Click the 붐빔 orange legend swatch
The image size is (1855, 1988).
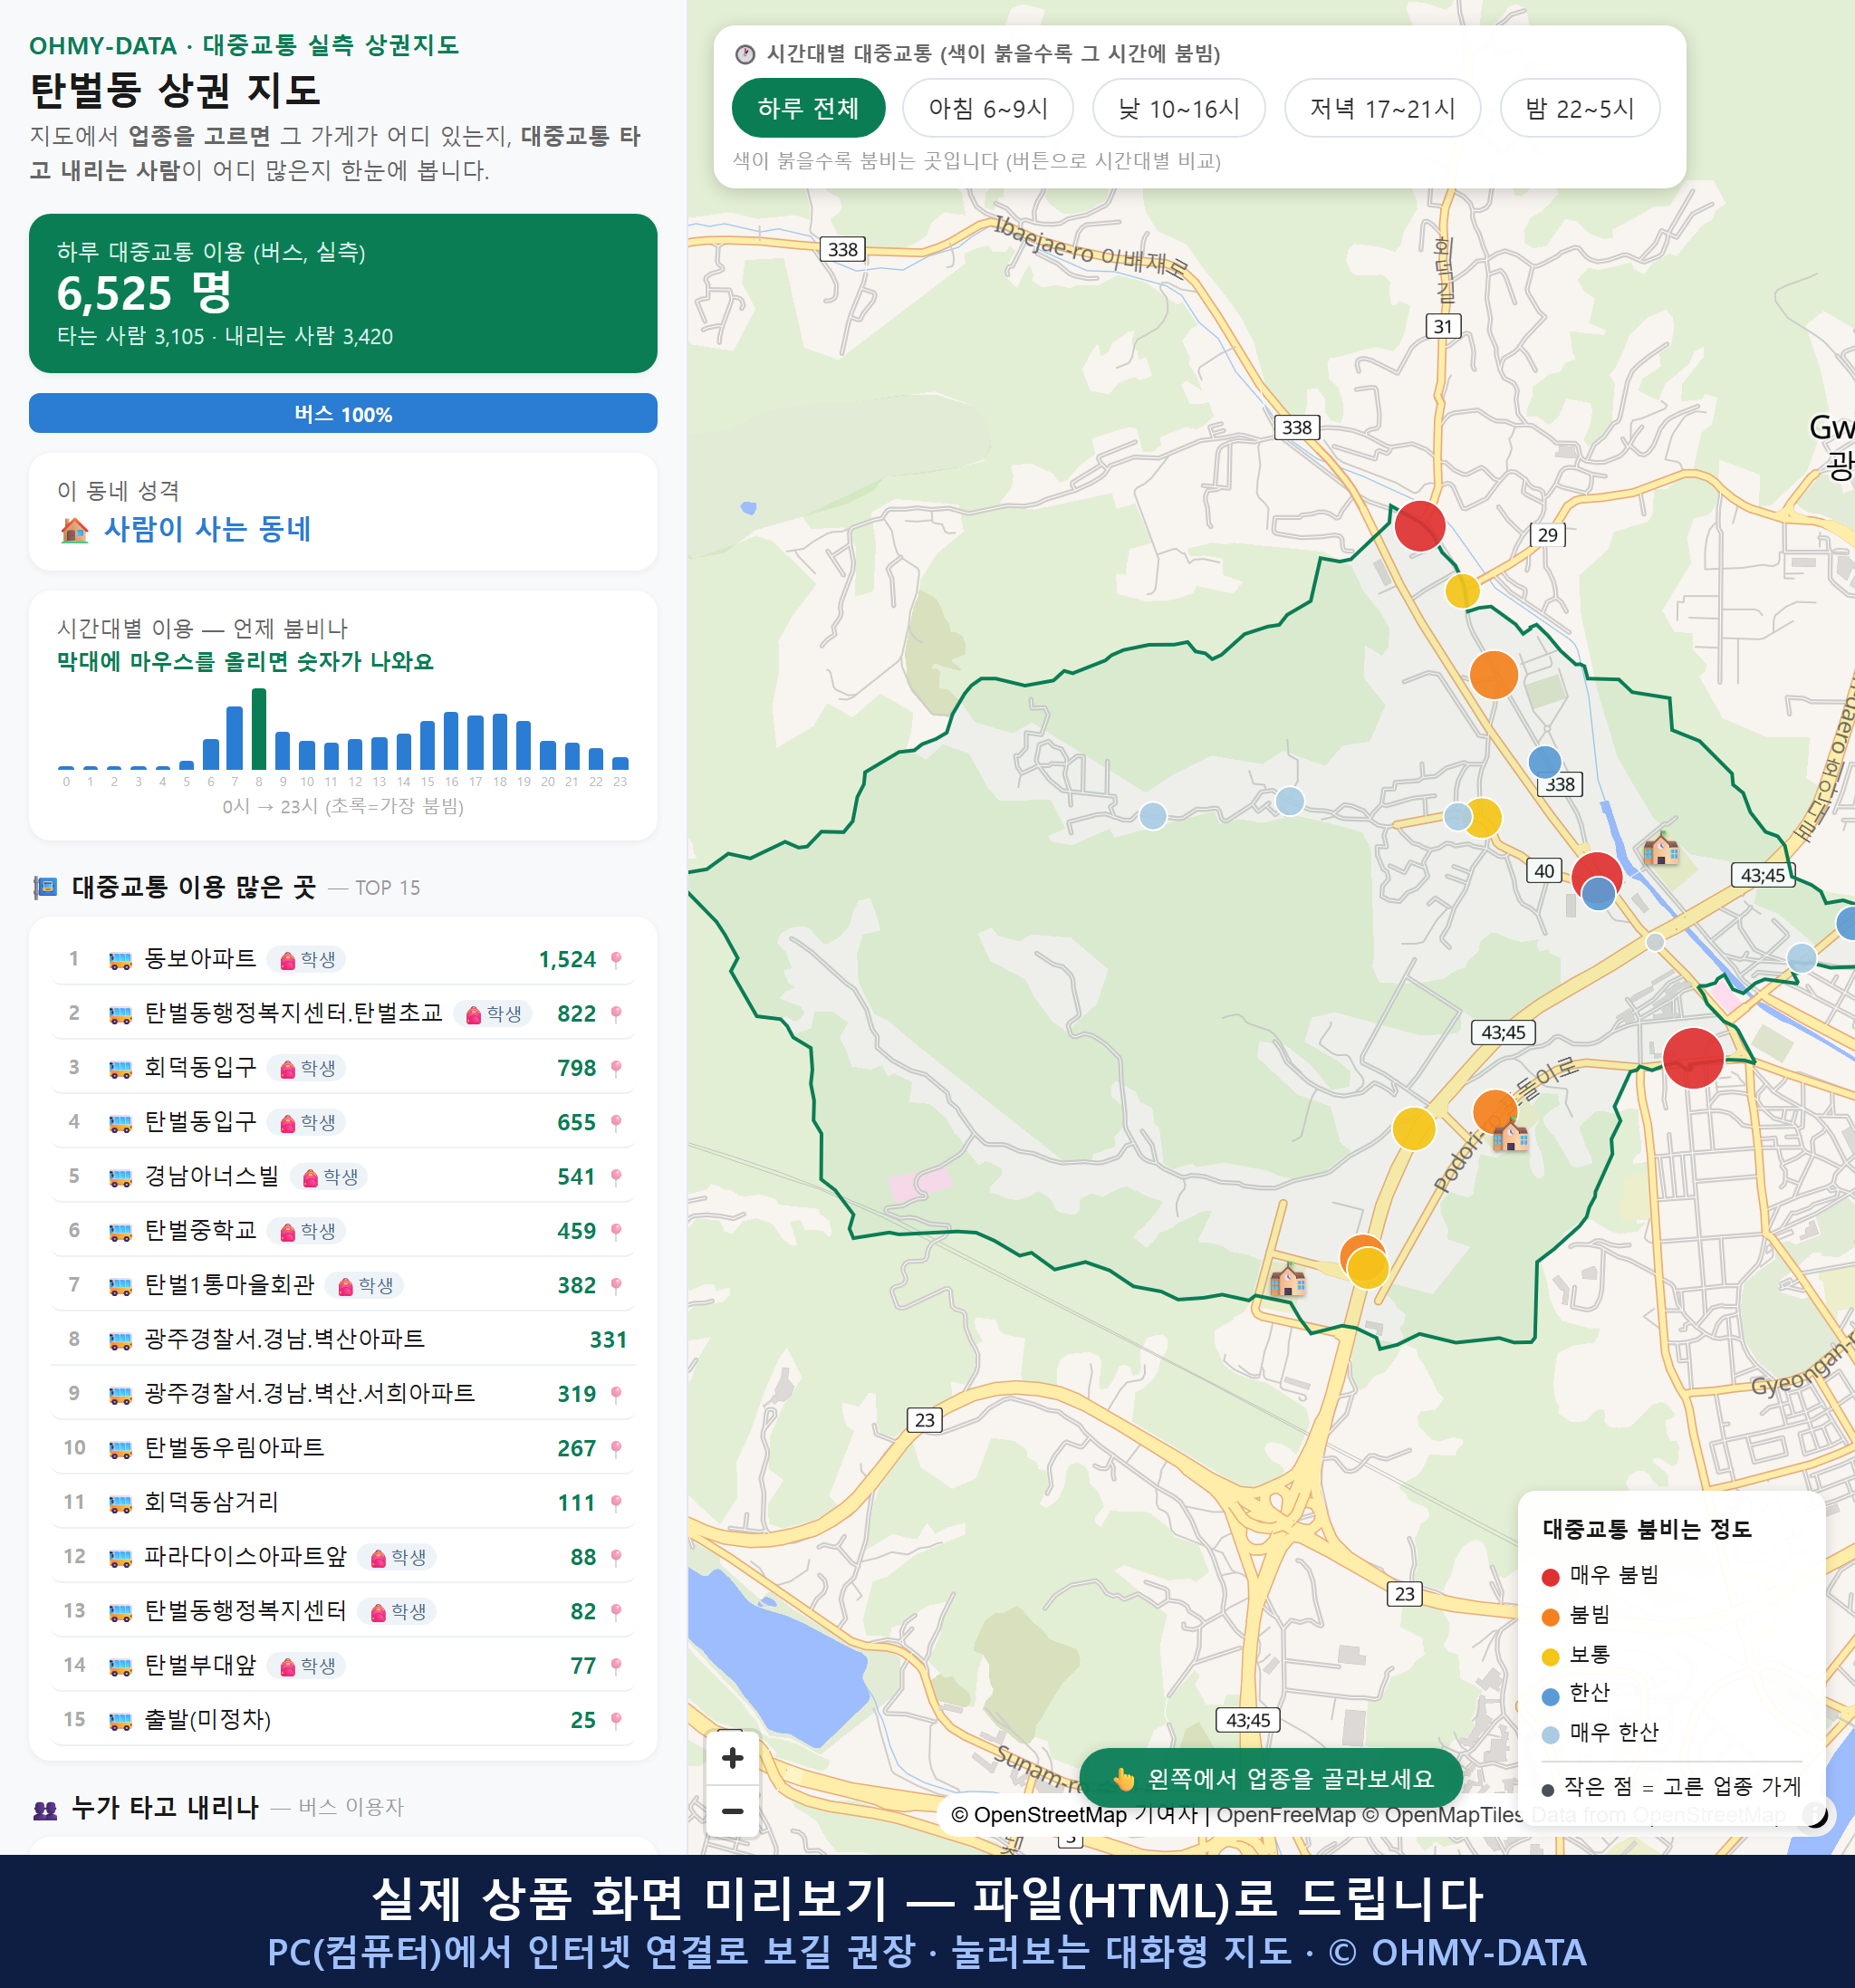[1550, 1617]
